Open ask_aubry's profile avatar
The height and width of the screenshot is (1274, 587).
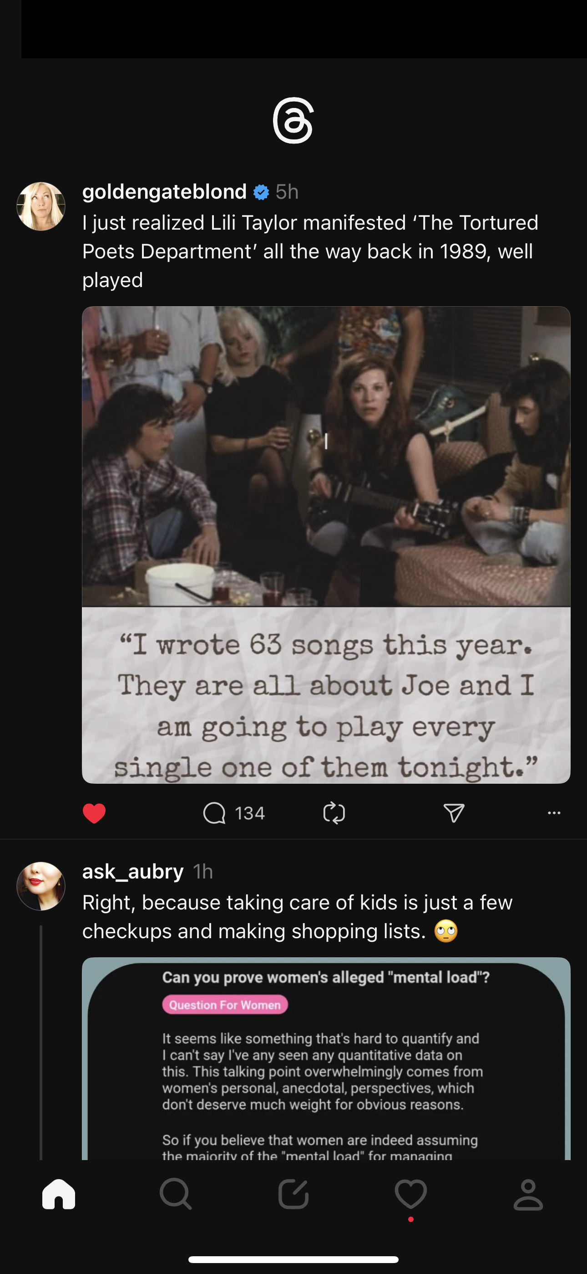click(41, 886)
